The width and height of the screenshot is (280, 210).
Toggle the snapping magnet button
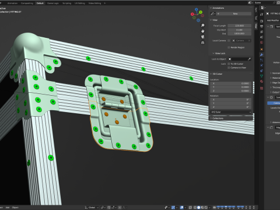(109, 208)
